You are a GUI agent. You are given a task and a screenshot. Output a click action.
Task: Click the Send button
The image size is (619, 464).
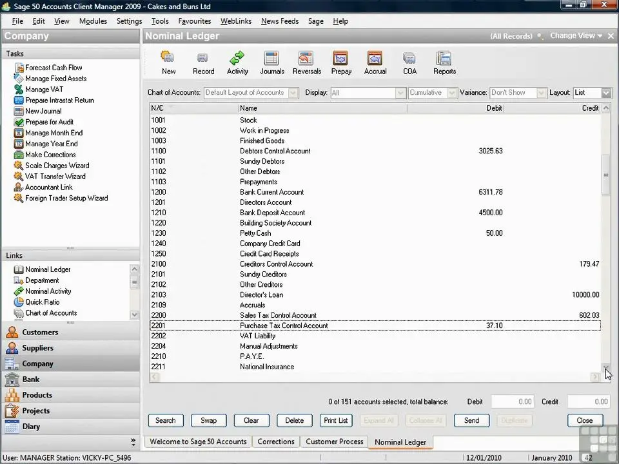[x=471, y=421]
